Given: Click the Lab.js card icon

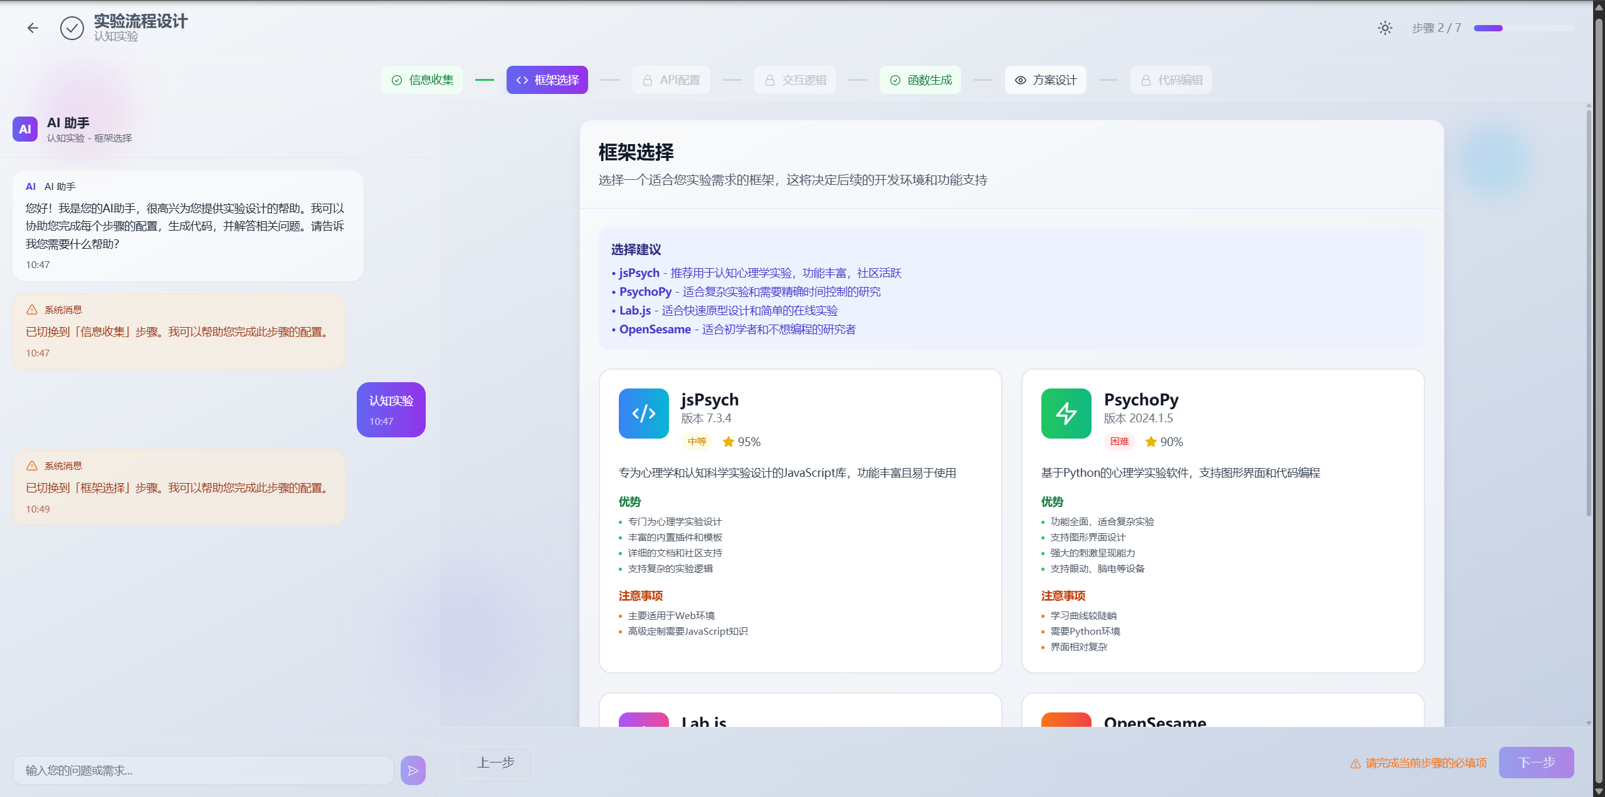Looking at the screenshot, I should click(x=644, y=720).
